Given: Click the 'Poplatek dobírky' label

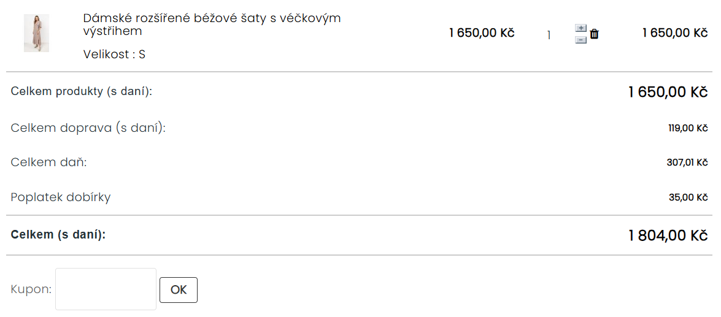Looking at the screenshot, I should (61, 197).
